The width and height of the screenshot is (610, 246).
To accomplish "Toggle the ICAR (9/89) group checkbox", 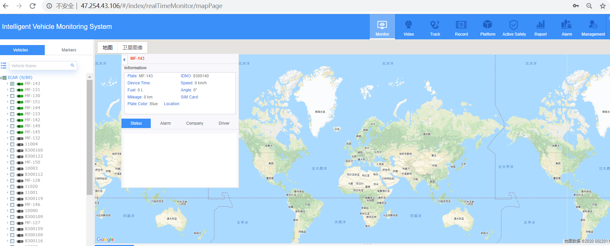I will pos(5,78).
